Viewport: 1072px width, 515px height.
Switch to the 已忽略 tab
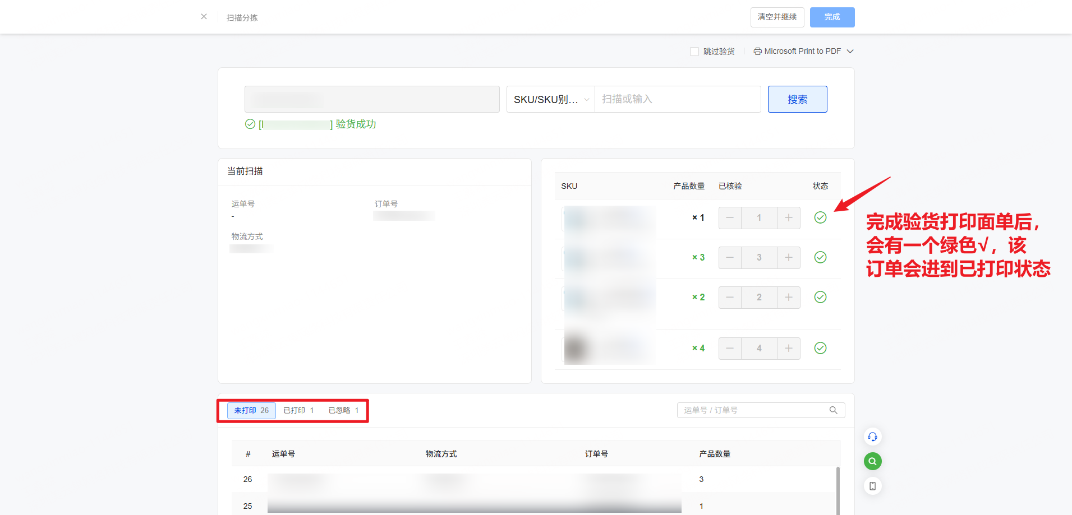click(343, 411)
